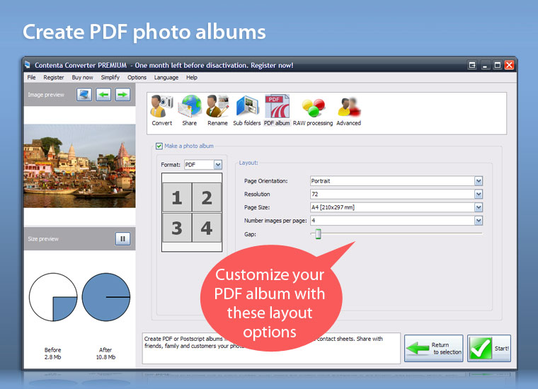The width and height of the screenshot is (538, 389).
Task: Click the compact mode title bar icon
Action: [x=472, y=65]
